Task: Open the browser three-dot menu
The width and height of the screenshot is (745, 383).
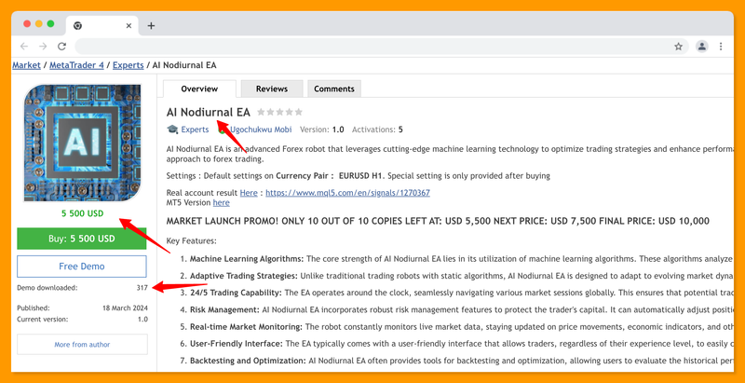Action: [x=721, y=46]
